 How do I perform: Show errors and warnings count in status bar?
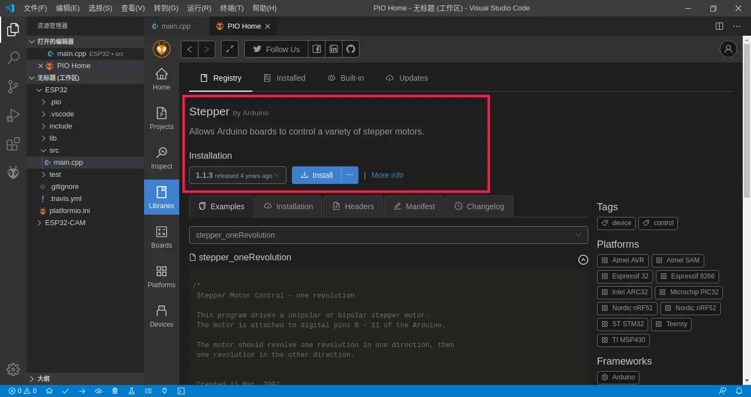tap(23, 391)
